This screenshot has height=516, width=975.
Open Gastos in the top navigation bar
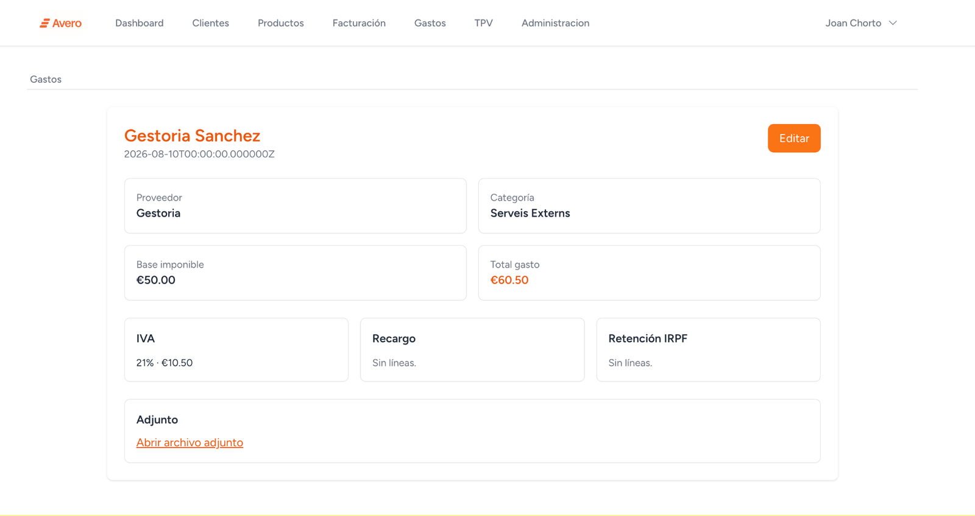(x=430, y=23)
